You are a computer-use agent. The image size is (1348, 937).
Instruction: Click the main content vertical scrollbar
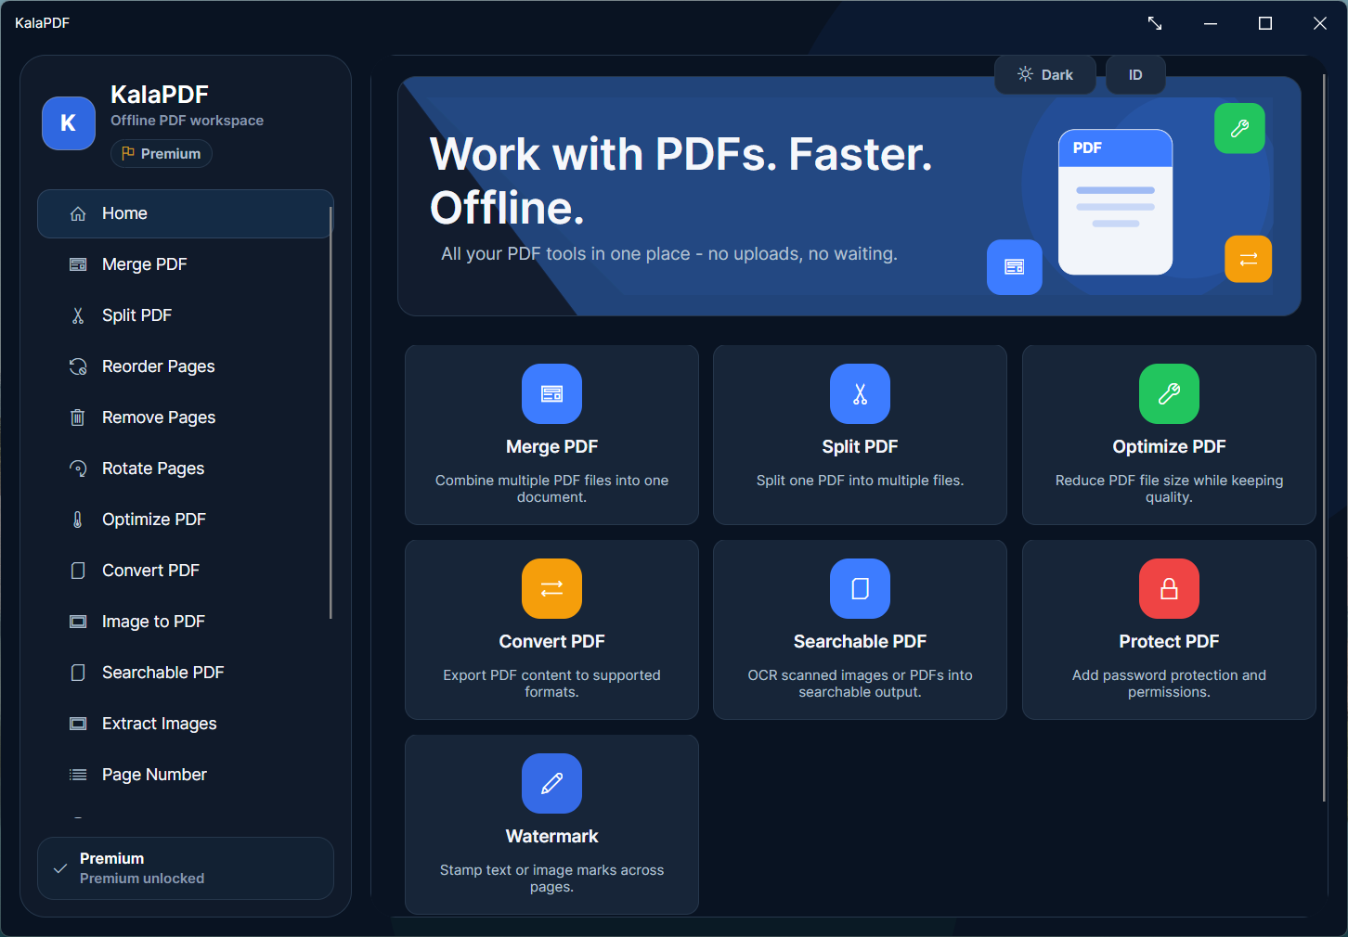click(1324, 438)
